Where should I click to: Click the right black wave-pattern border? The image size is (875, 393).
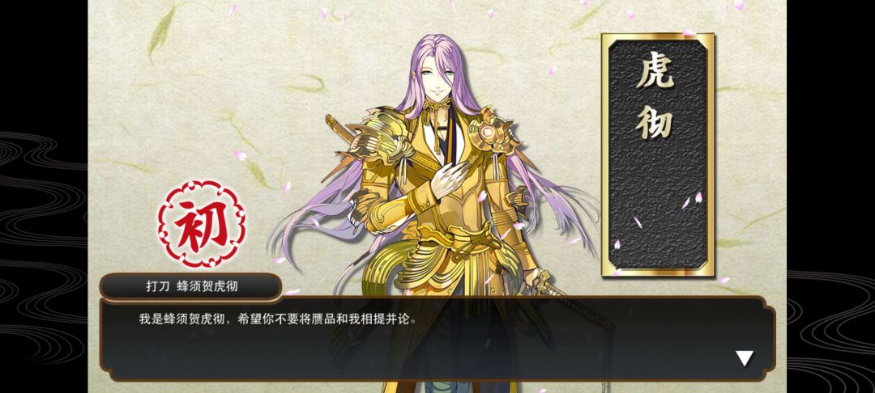(x=831, y=196)
